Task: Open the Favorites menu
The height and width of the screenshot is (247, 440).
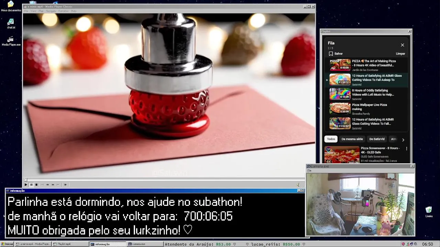Action: click(x=64, y=11)
